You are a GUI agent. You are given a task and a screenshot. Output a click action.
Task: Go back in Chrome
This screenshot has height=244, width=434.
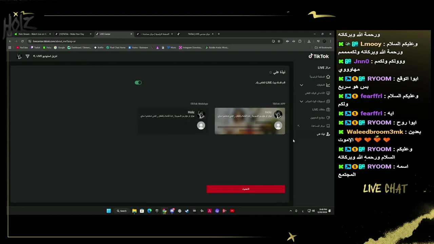10,41
